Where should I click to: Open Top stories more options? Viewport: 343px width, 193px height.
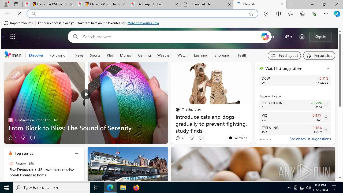pos(76,153)
